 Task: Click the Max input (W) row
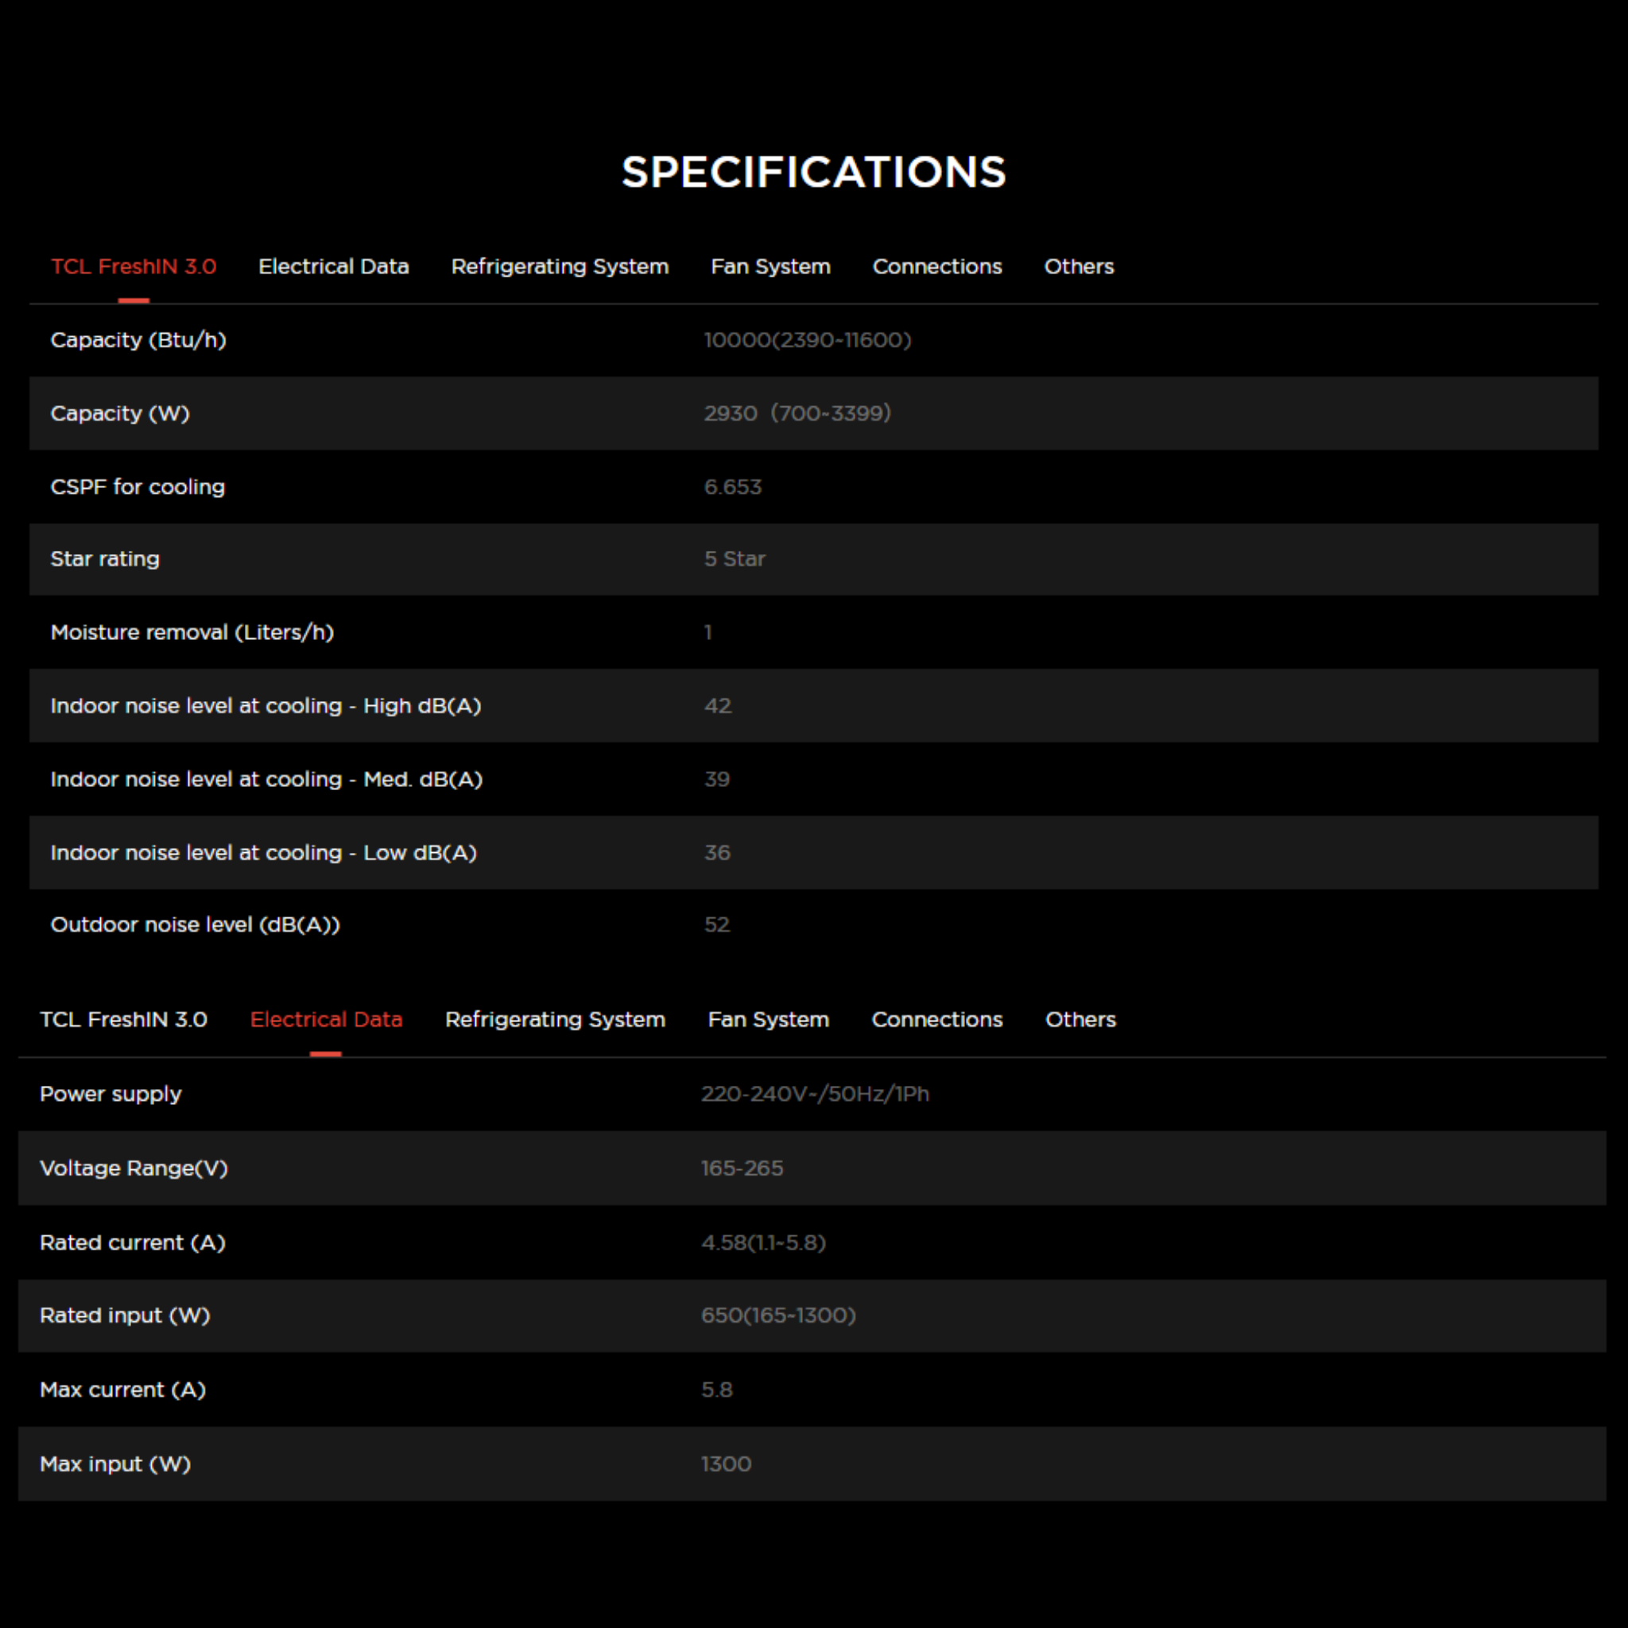pos(812,1463)
